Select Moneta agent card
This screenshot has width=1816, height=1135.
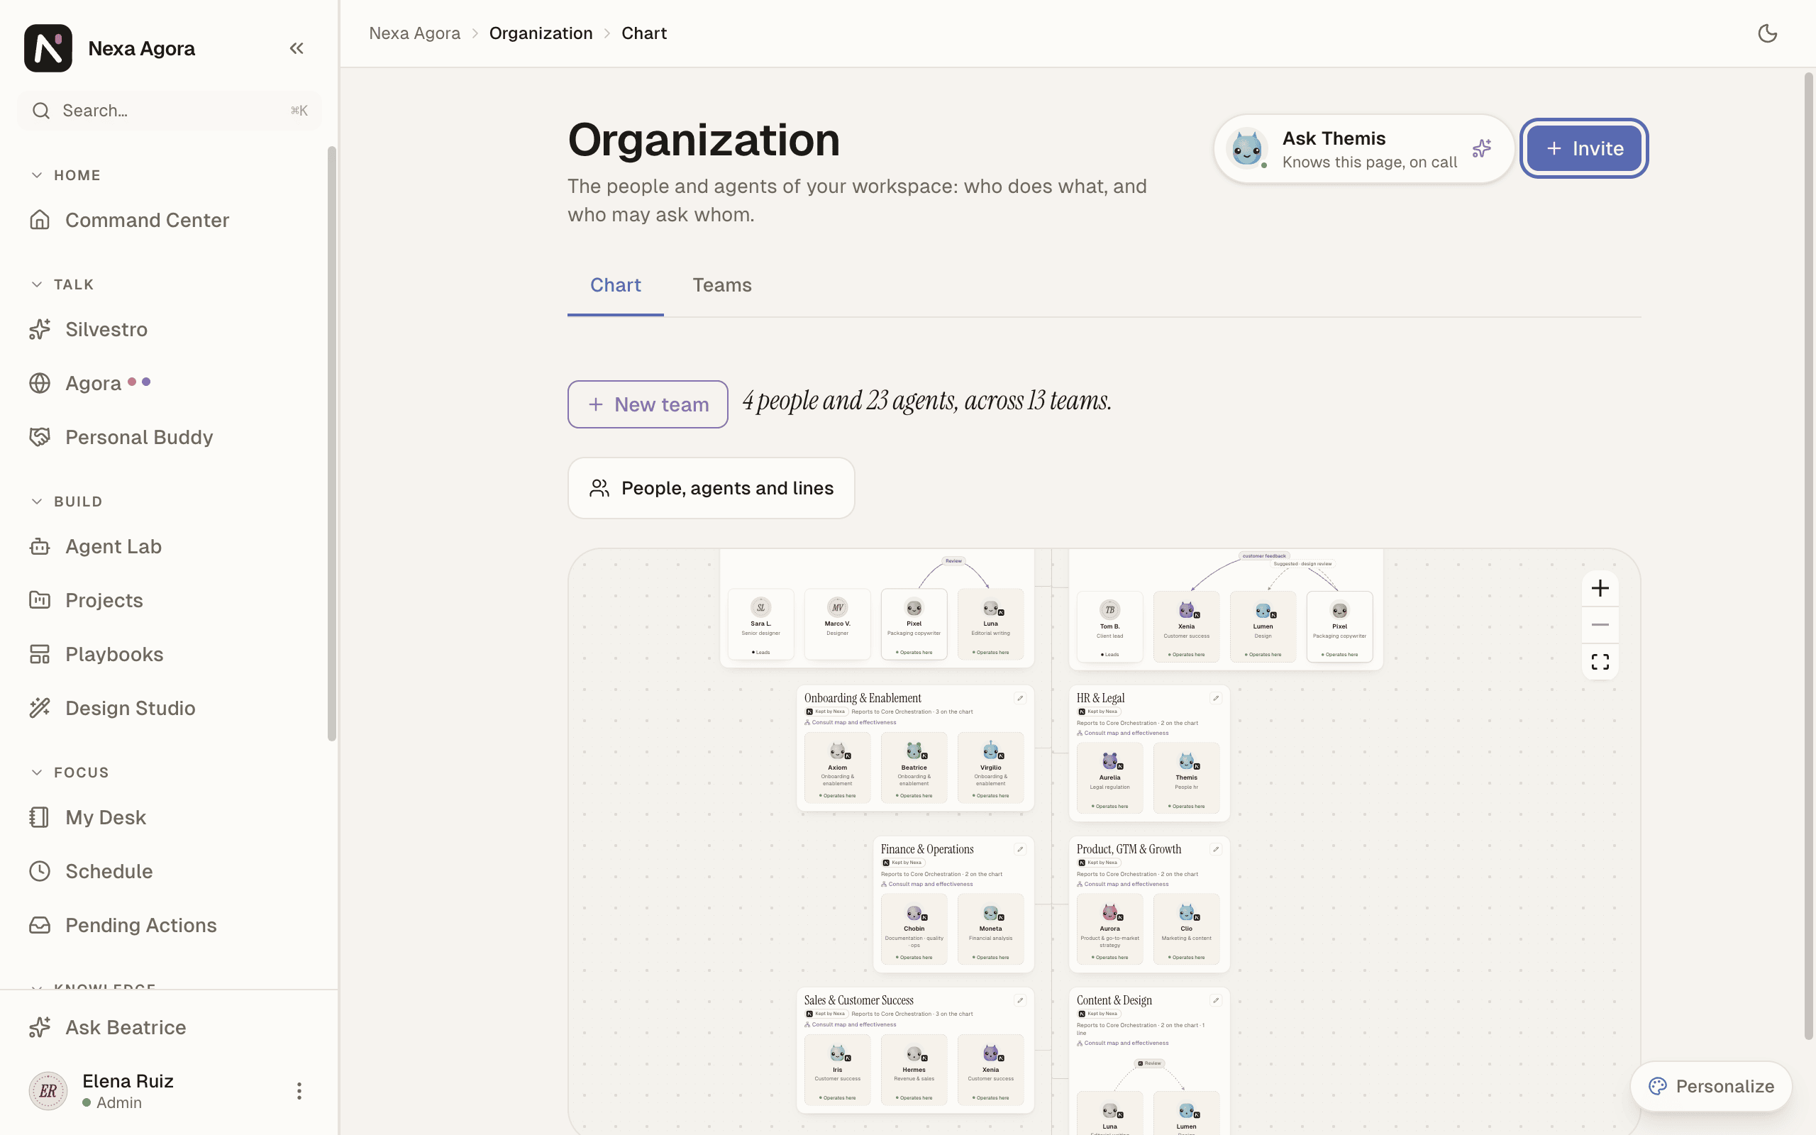990,929
